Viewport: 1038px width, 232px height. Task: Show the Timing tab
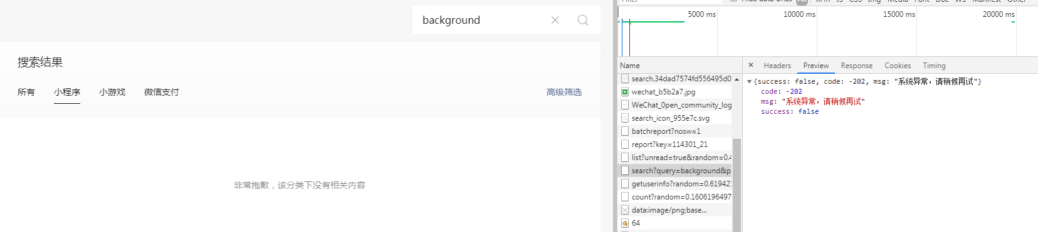pyautogui.click(x=934, y=66)
